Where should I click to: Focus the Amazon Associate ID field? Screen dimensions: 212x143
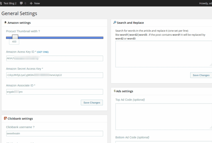(x=54, y=92)
